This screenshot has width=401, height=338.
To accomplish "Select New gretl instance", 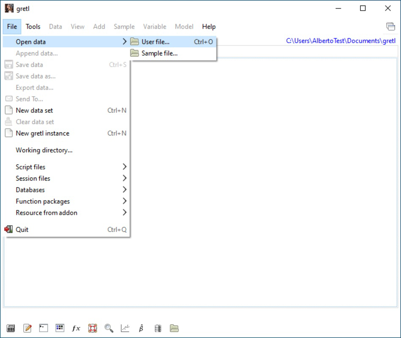I will 66,133.
